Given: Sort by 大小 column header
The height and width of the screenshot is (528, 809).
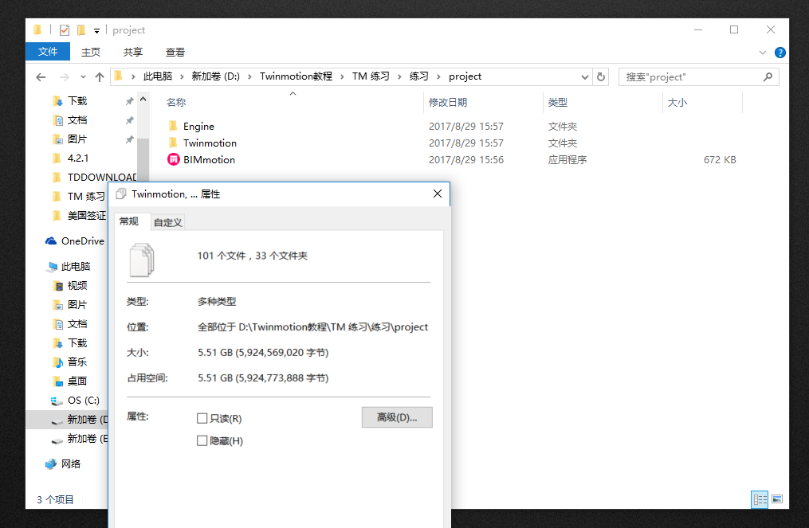Looking at the screenshot, I should 703,102.
